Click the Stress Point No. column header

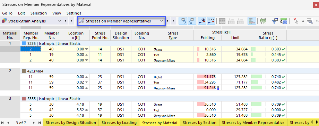(100, 36)
